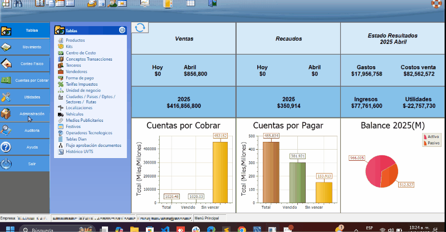Click the binoculars search icon in toolbar
Screen dimensions: 446x232
point(18,4)
